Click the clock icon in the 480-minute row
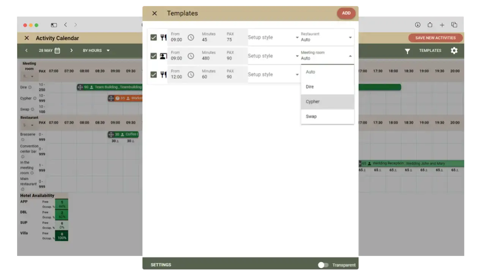486x273 pixels. point(191,56)
